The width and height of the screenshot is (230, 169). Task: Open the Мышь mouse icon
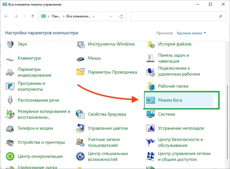(81, 58)
